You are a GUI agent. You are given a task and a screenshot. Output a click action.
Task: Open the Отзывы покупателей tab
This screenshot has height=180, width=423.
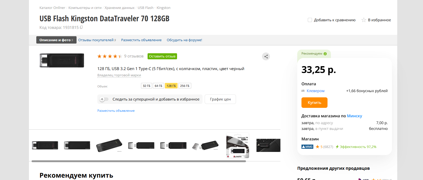coord(97,40)
